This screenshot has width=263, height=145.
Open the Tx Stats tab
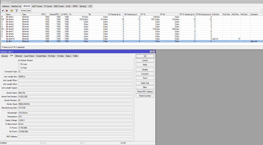pos(60,56)
